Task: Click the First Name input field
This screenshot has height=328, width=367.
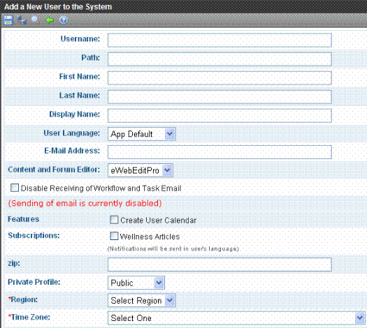Action: point(220,78)
